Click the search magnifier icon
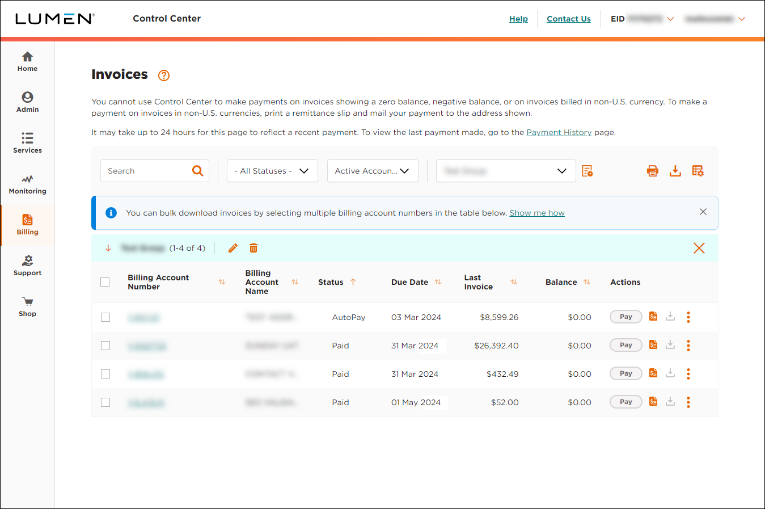 197,171
